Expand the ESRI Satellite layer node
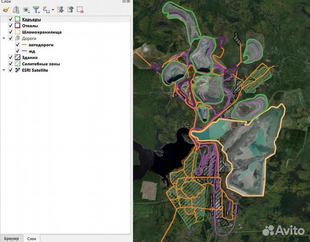This screenshot has width=310, height=242. point(4,70)
